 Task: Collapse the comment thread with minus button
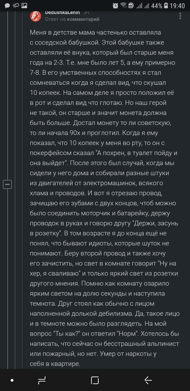pyautogui.click(x=7, y=184)
